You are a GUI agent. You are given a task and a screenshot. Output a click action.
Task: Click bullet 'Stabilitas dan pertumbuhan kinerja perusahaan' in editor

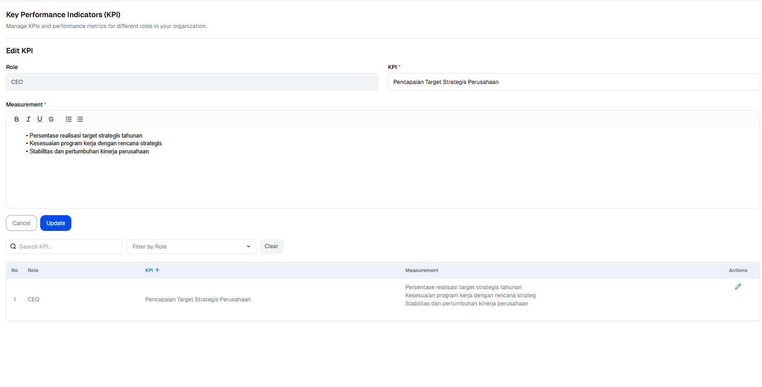pyautogui.click(x=89, y=152)
